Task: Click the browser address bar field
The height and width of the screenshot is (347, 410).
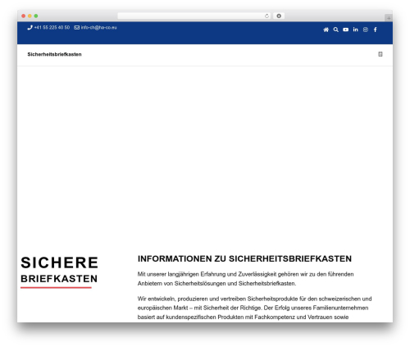Action: pyautogui.click(x=194, y=16)
